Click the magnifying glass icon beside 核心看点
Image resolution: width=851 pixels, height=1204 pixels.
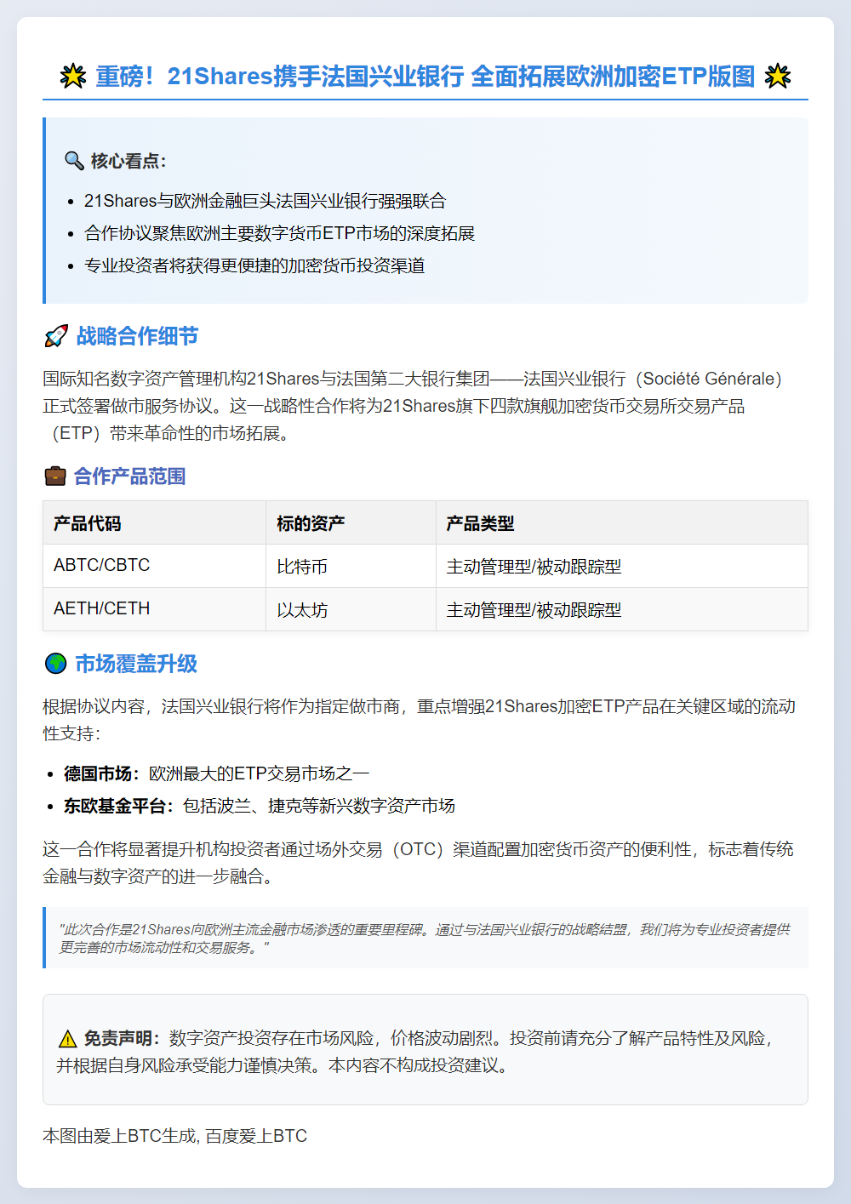[74, 161]
